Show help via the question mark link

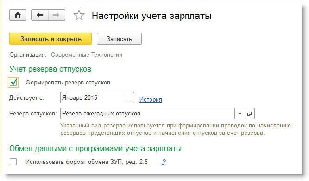click(164, 162)
